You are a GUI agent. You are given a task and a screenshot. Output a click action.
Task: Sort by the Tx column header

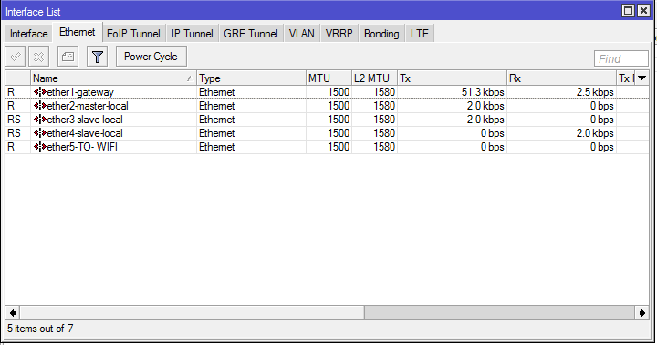(452, 78)
